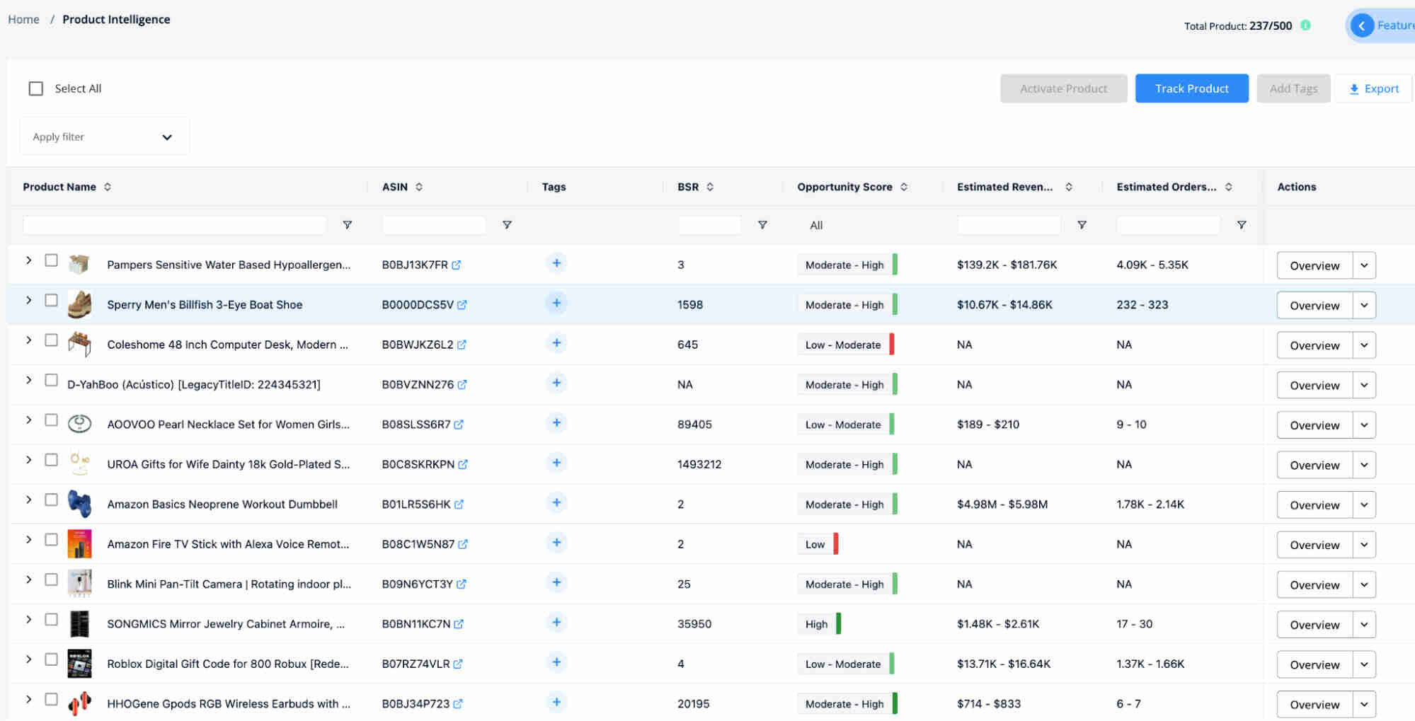The image size is (1415, 721).
Task: Open the external link for ASIN B0000DCS5V
Action: [x=463, y=304]
